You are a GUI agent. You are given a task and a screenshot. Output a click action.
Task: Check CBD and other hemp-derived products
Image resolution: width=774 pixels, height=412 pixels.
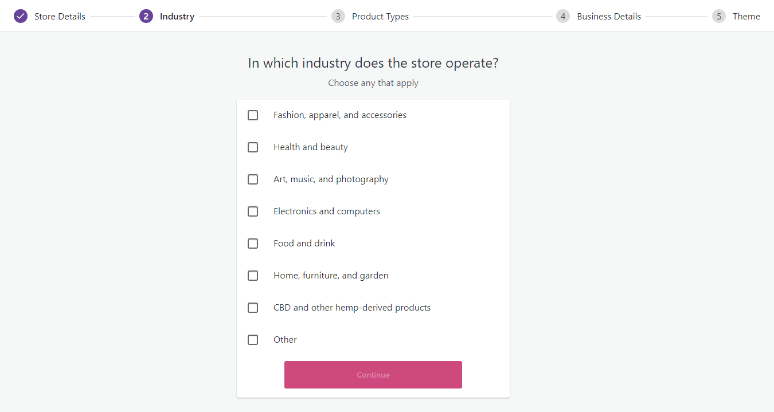(x=253, y=308)
